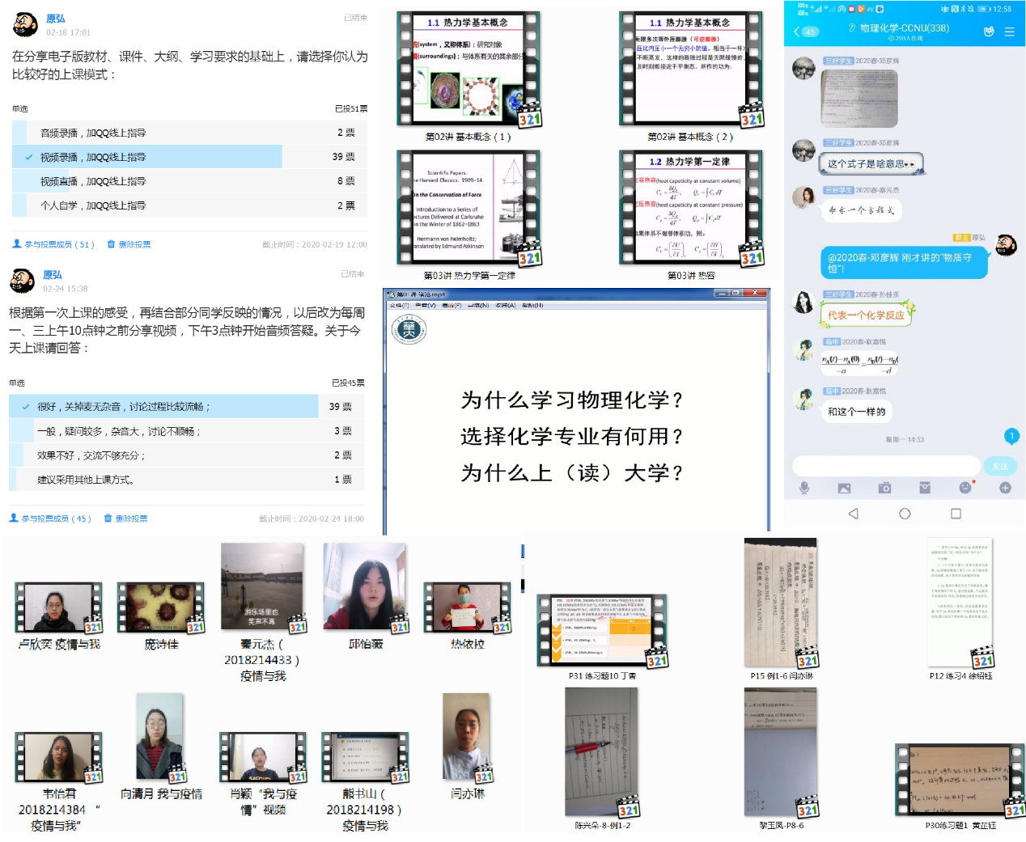The width and height of the screenshot is (1026, 842).
Task: Jump to new message via blue 1 bubble
Action: (1011, 436)
